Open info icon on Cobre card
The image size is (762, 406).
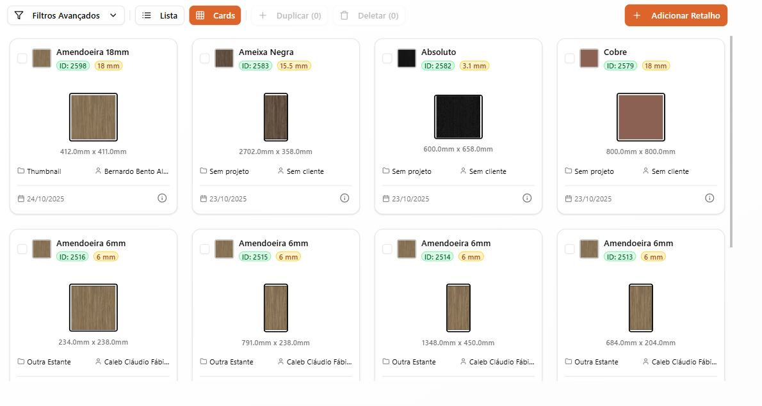709,198
